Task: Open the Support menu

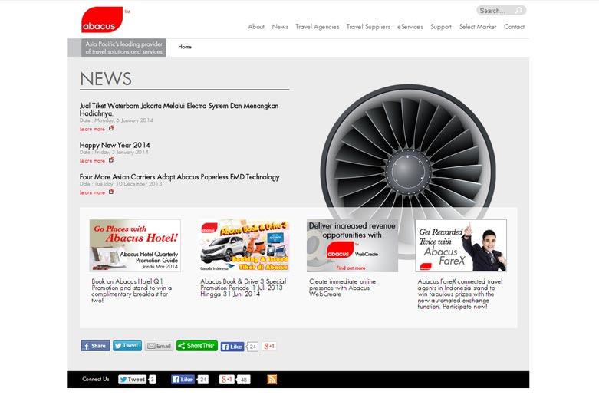Action: point(441,27)
